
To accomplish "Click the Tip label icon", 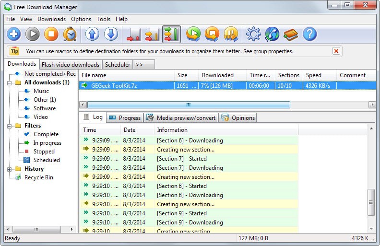I will [x=14, y=51].
